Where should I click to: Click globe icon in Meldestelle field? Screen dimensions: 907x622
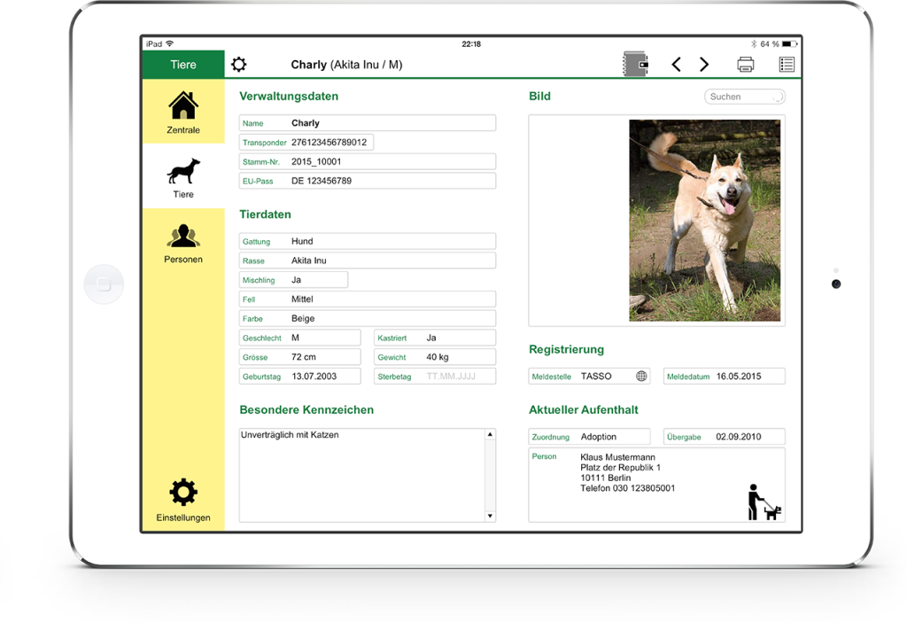click(641, 376)
